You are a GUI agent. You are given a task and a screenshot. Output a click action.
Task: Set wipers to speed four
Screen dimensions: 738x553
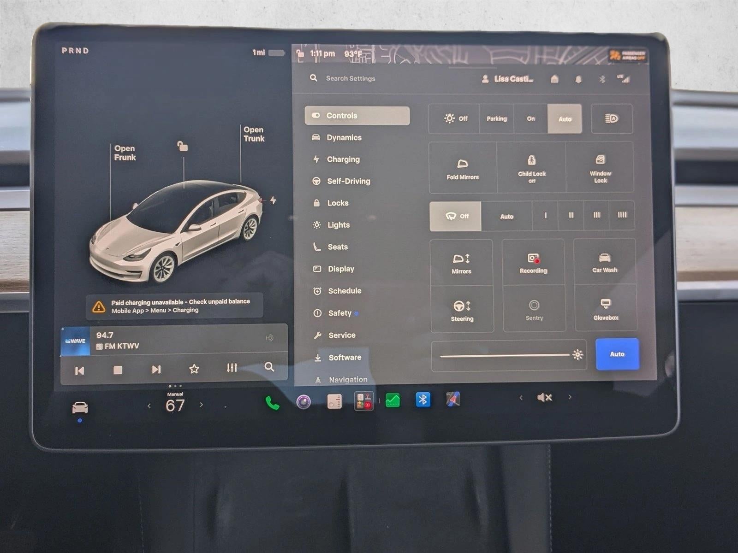(x=622, y=215)
